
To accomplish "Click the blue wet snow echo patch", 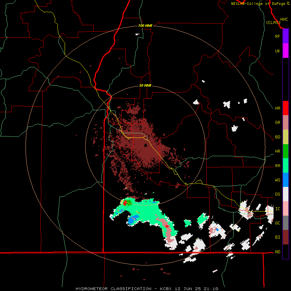I will click(x=133, y=220).
